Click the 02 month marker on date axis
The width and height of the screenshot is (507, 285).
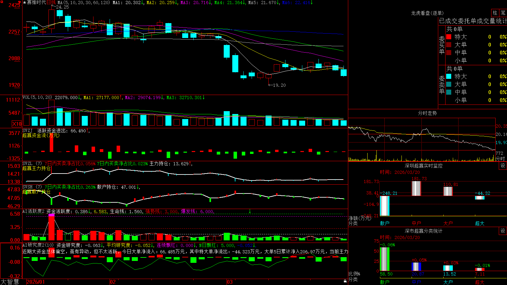point(112,282)
